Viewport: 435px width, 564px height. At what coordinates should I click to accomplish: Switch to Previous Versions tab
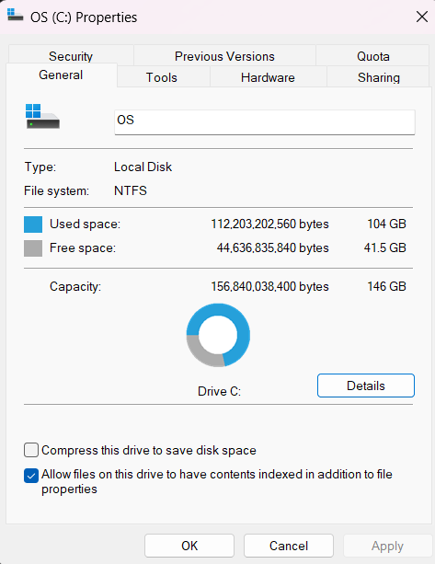(224, 56)
